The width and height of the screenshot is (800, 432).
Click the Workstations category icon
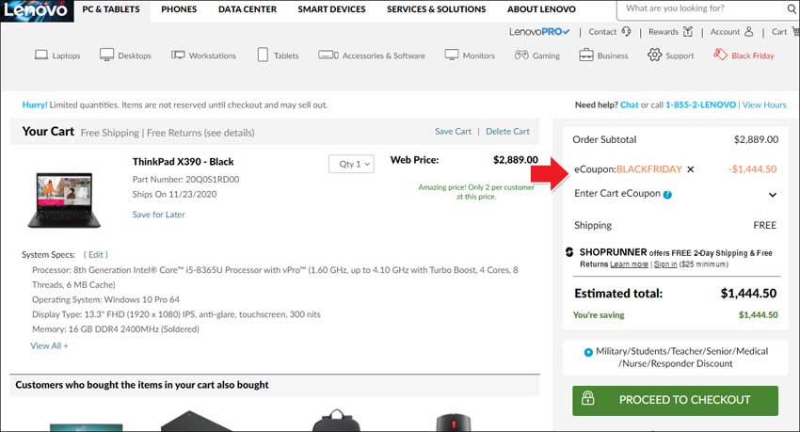point(178,55)
